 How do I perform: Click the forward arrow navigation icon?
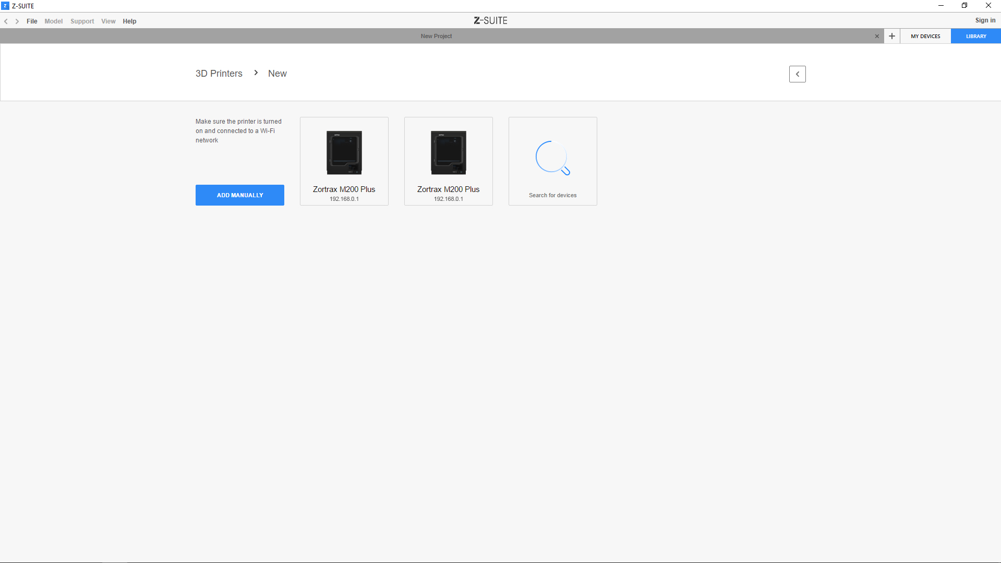[x=17, y=21]
